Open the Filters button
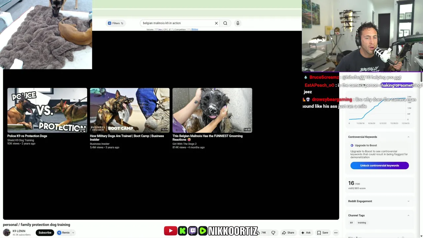 pyautogui.click(x=116, y=23)
